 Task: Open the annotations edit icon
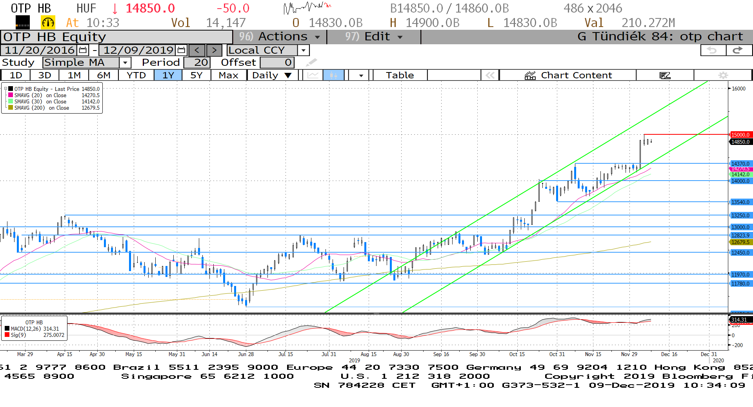tap(665, 75)
